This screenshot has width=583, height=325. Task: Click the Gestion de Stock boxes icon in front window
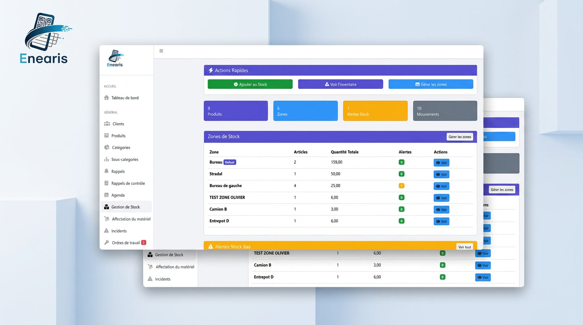click(107, 207)
